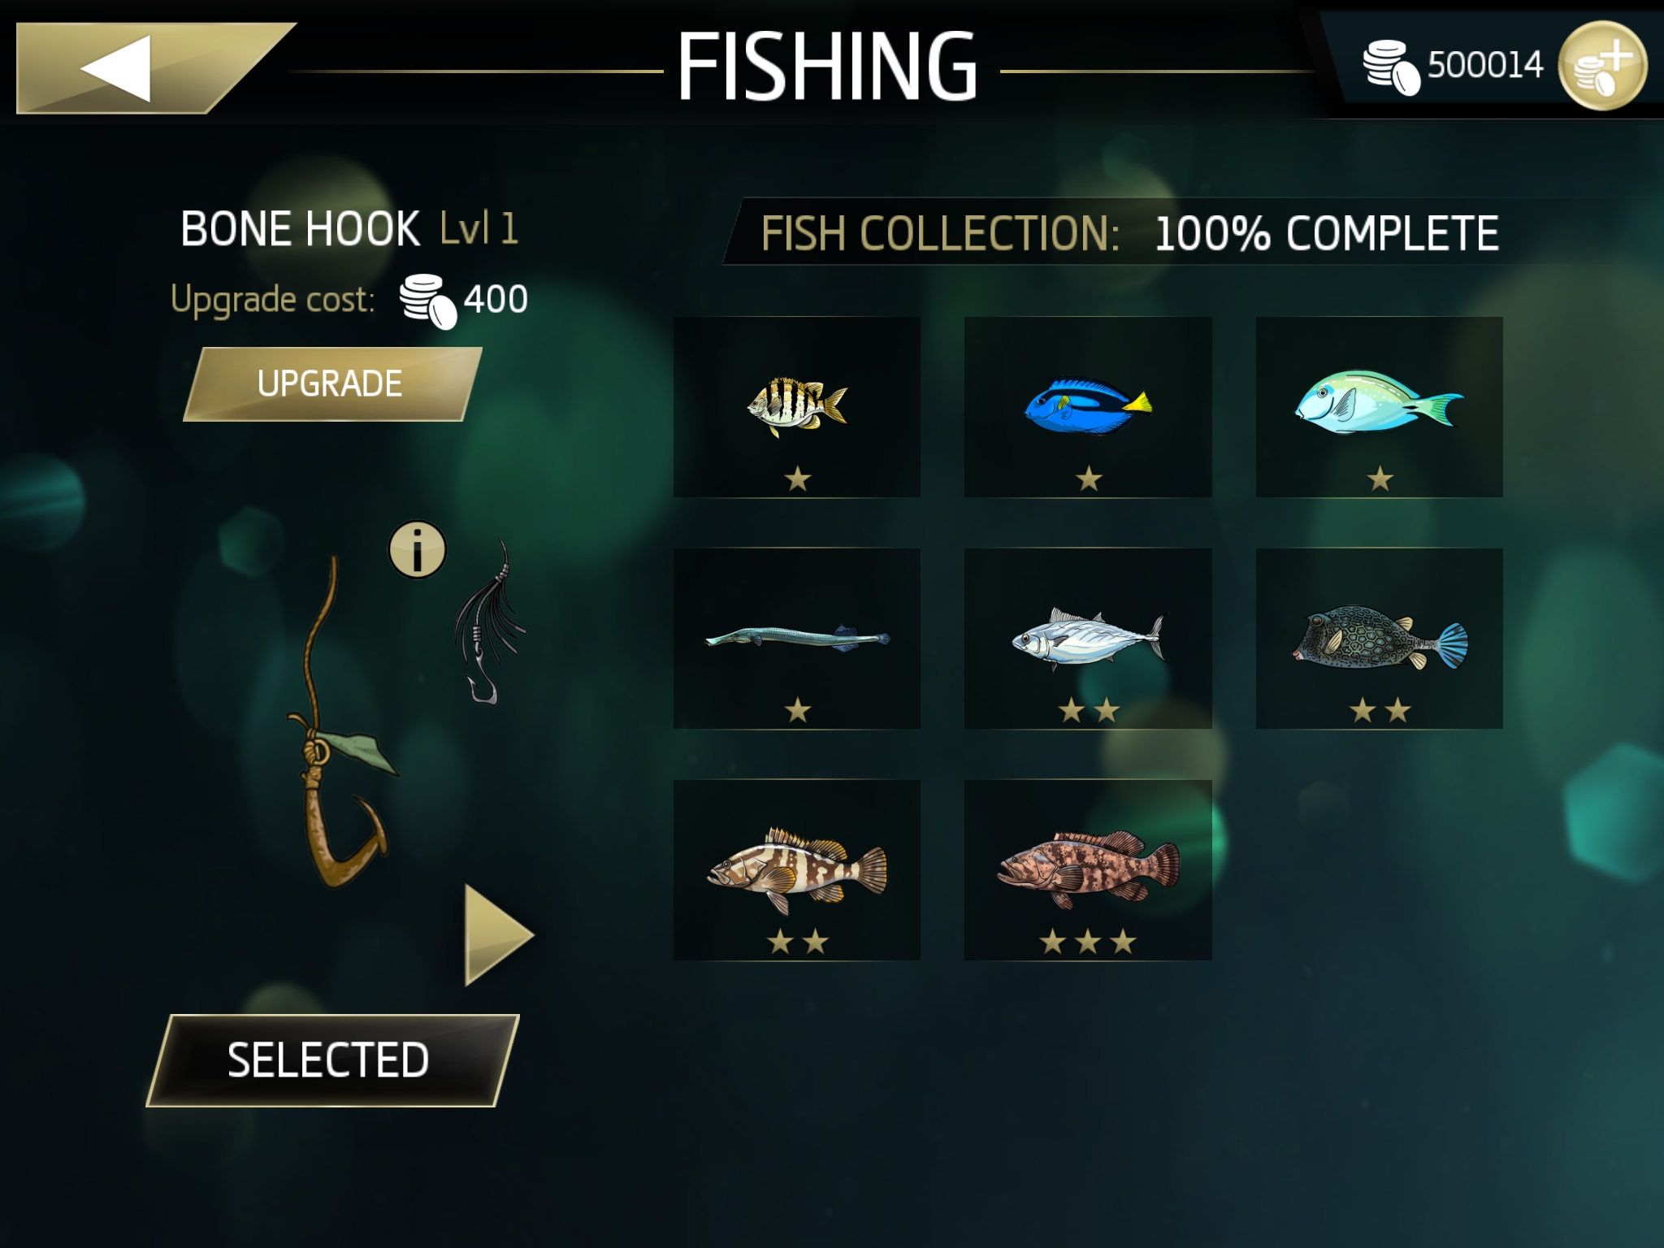Select the blue tang fish card
This screenshot has height=1248, width=1664.
point(1088,407)
